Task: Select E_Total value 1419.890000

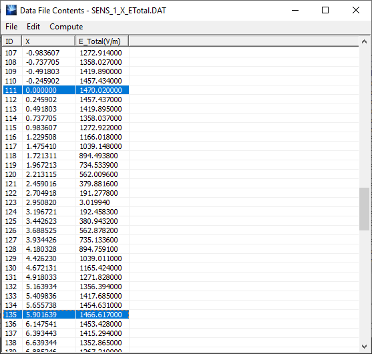Action: 101,71
